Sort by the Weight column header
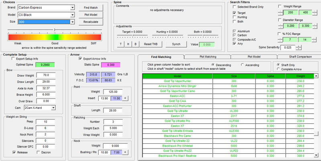This screenshot has width=321, height=161. (x=299, y=76)
